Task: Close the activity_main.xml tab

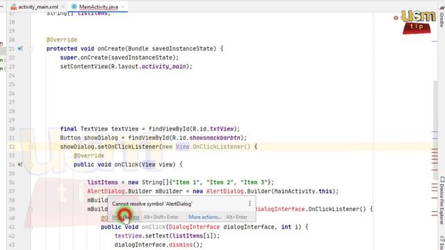Action: coord(63,7)
